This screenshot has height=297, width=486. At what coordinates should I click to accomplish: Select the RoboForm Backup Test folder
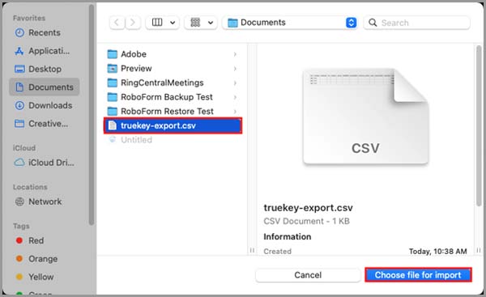173,97
